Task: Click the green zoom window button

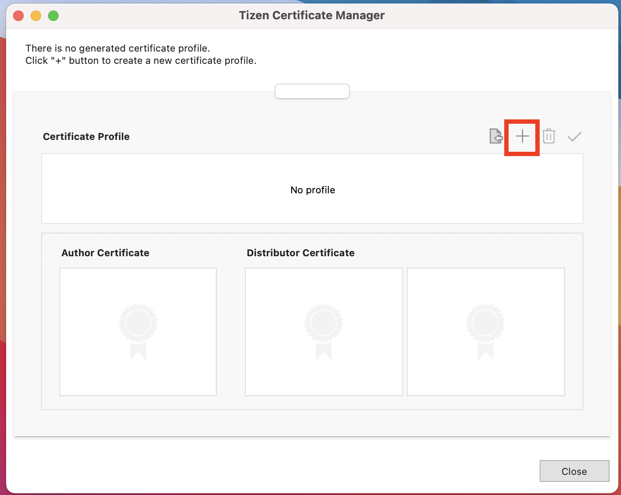Action: 53,16
